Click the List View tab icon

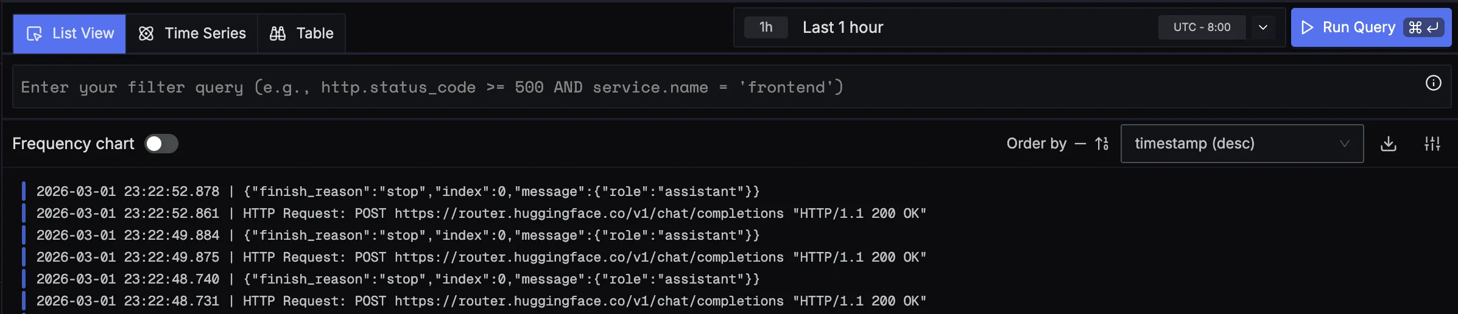[35, 33]
